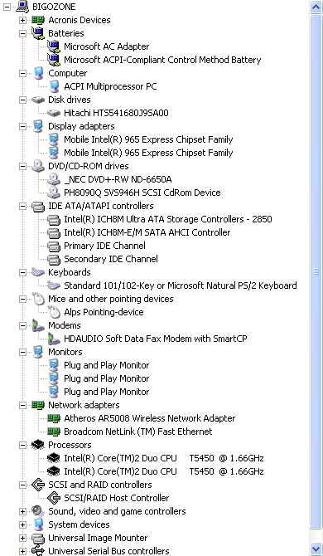Click the SCSI/RAID Host Controller icon
Screen dimensions: 323x556
click(54, 498)
